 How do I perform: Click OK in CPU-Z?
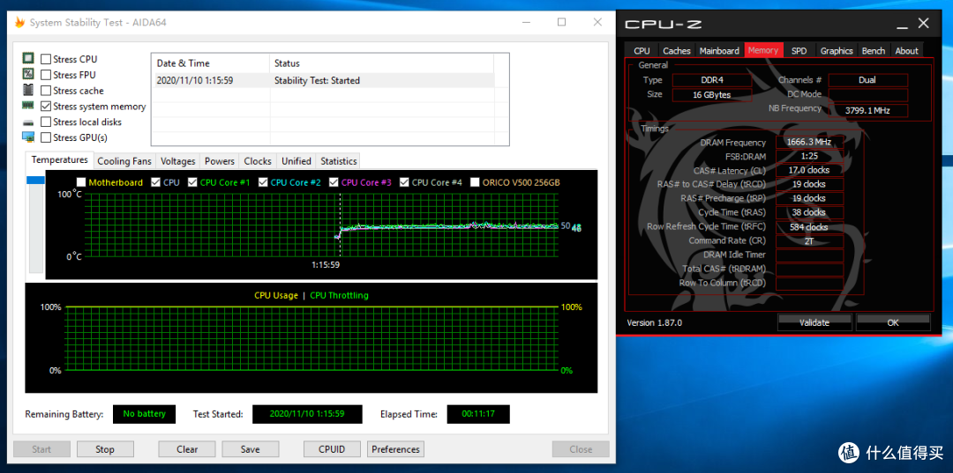(893, 322)
